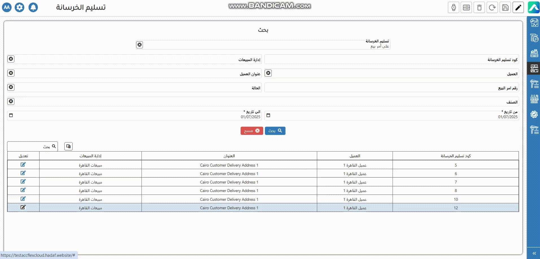Click the refresh arrow toolbar icon
540x259 pixels.
tap(492, 7)
